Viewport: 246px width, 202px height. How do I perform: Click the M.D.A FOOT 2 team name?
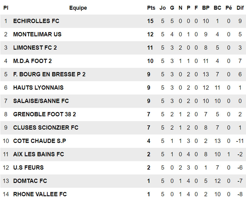(x=32, y=61)
